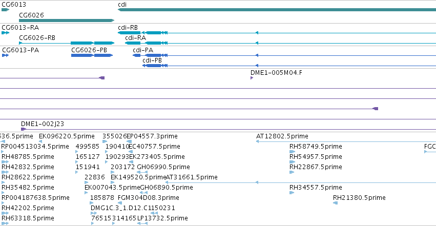This screenshot has width=436, height=226.
Task: Select the RH34557.5prime EST
Action: [292, 193]
